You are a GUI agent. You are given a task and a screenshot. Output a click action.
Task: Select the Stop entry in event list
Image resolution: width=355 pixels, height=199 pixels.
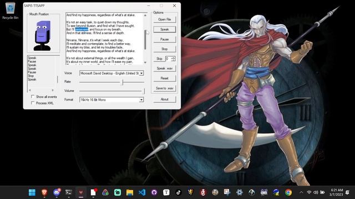[31, 76]
